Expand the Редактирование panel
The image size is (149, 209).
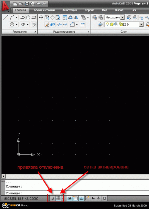88,32
